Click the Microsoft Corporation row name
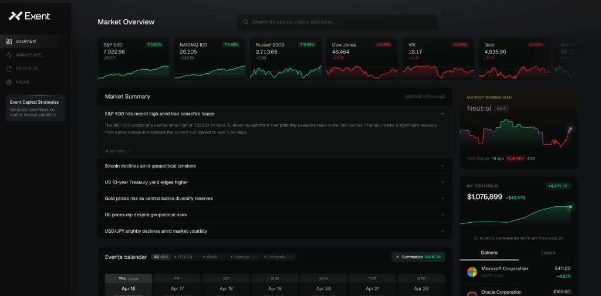The width and height of the screenshot is (601, 296). pyautogui.click(x=504, y=269)
